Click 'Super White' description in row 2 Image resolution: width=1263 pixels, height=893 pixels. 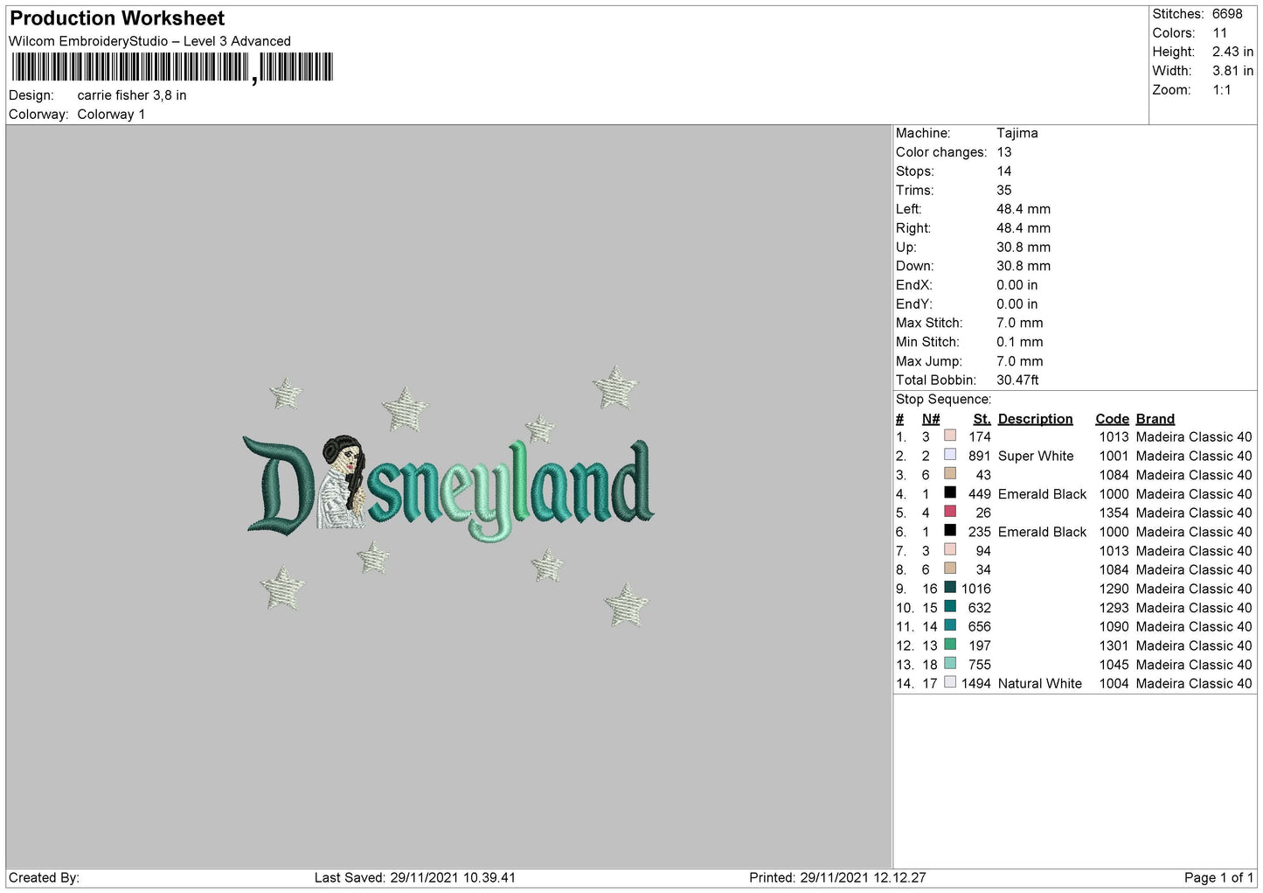pyautogui.click(x=1036, y=456)
